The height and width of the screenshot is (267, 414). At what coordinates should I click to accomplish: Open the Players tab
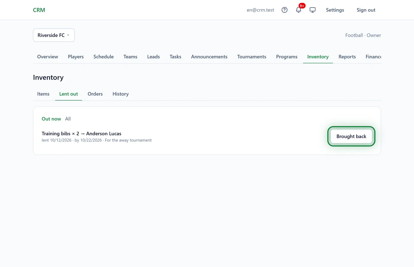(76, 57)
